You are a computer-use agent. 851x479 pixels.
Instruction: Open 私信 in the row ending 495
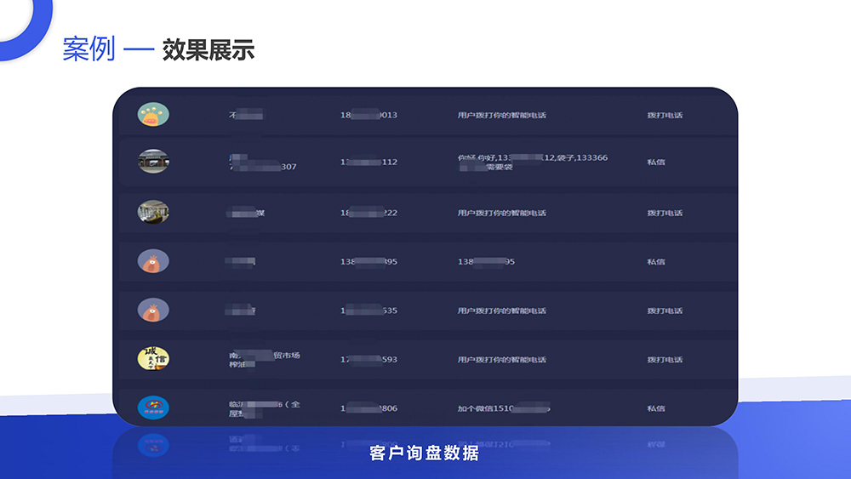coord(655,262)
